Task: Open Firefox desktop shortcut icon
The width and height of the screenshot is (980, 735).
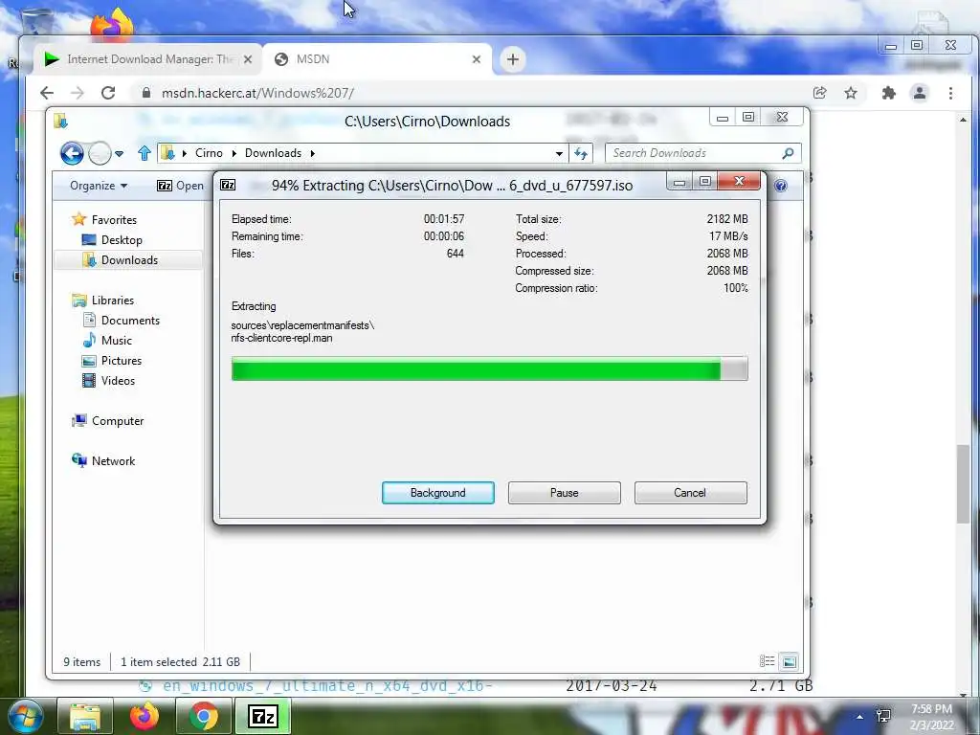Action: point(113,25)
